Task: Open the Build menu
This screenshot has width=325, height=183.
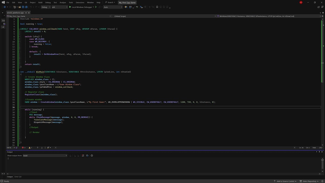Action: click(40, 2)
